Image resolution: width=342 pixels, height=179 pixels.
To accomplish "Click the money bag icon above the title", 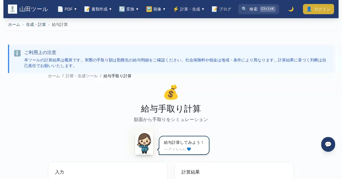I will coord(171,92).
